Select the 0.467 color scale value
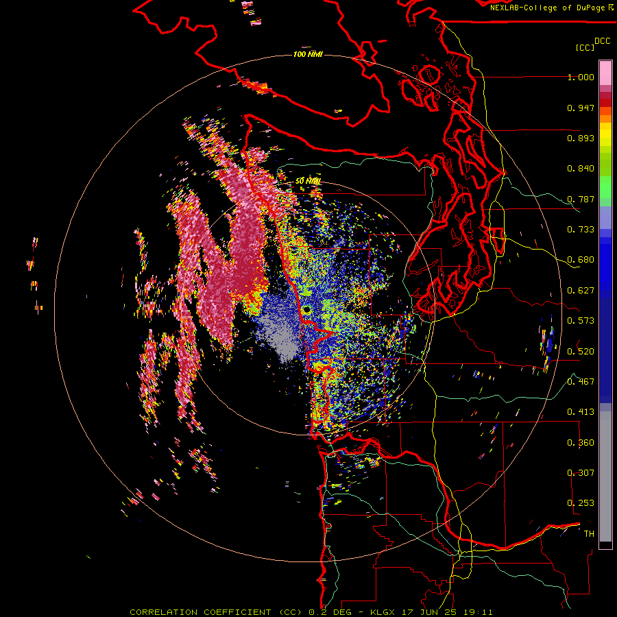The width and height of the screenshot is (617, 617). pyautogui.click(x=581, y=382)
